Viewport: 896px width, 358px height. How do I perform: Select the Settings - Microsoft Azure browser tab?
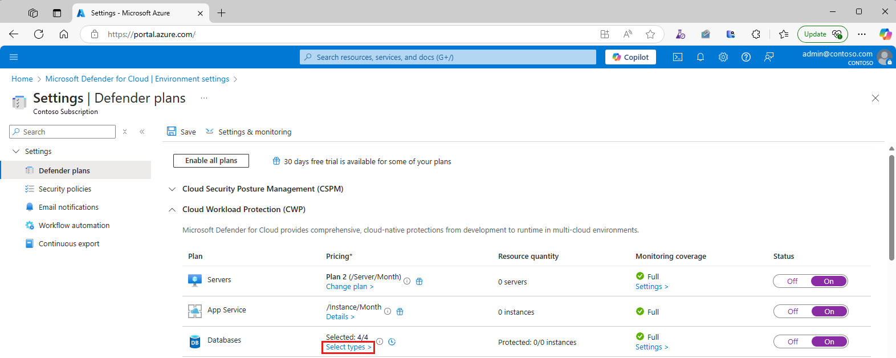140,13
